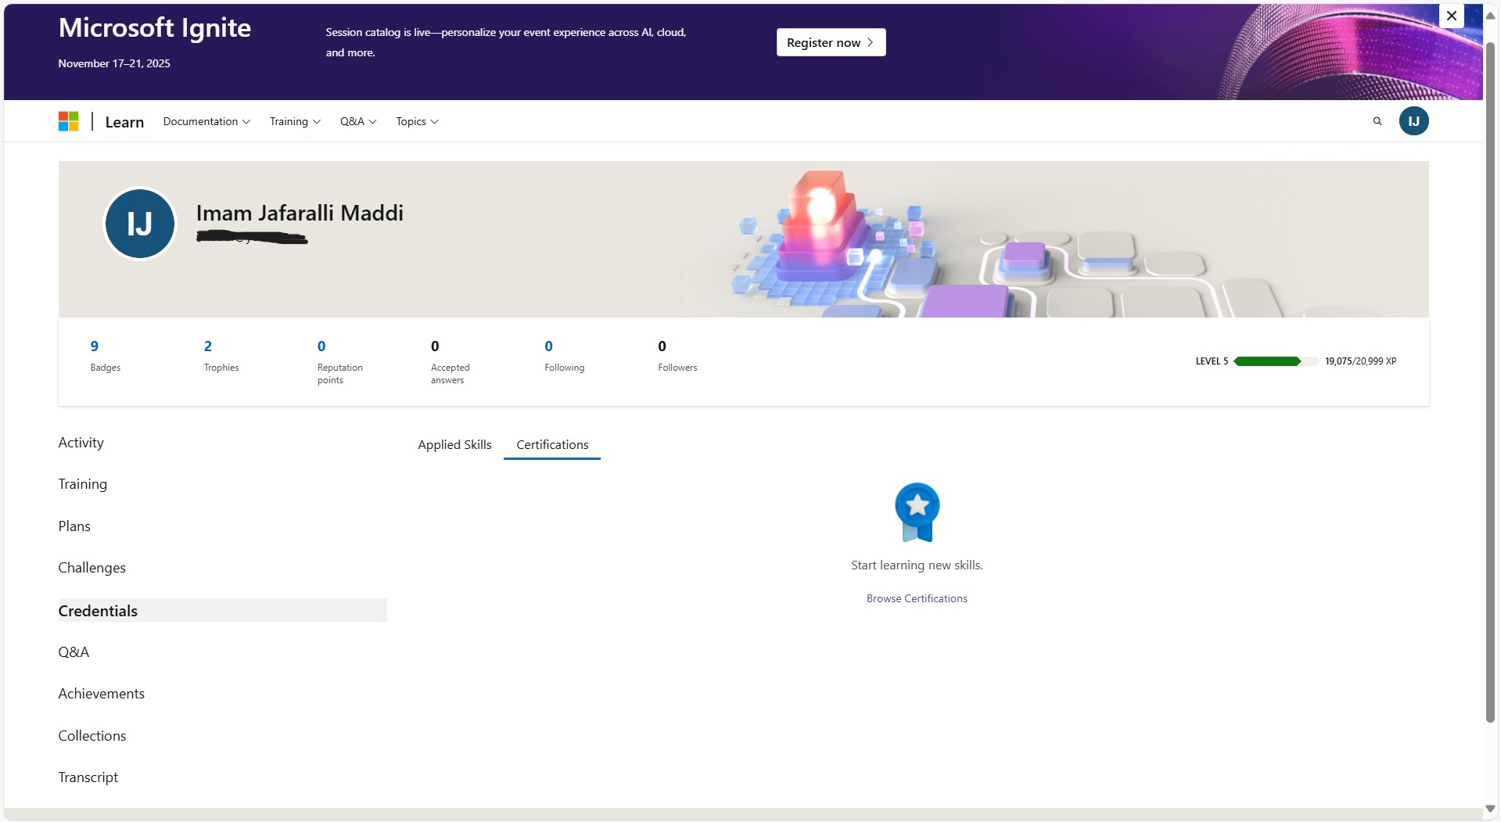Click the blue certification ribbon badge icon
The width and height of the screenshot is (1501, 822).
tap(917, 512)
